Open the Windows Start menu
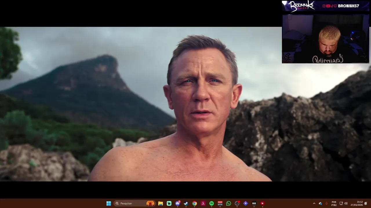 (x=109, y=203)
